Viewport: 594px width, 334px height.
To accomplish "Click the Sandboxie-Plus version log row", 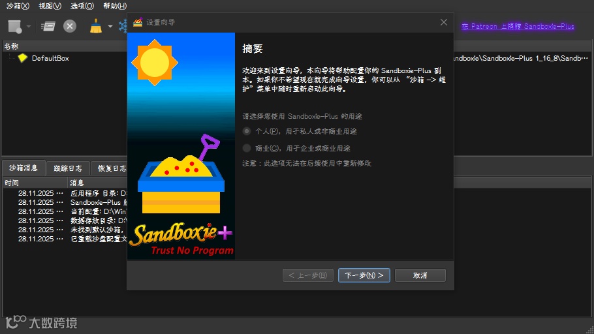I will pyautogui.click(x=65, y=202).
